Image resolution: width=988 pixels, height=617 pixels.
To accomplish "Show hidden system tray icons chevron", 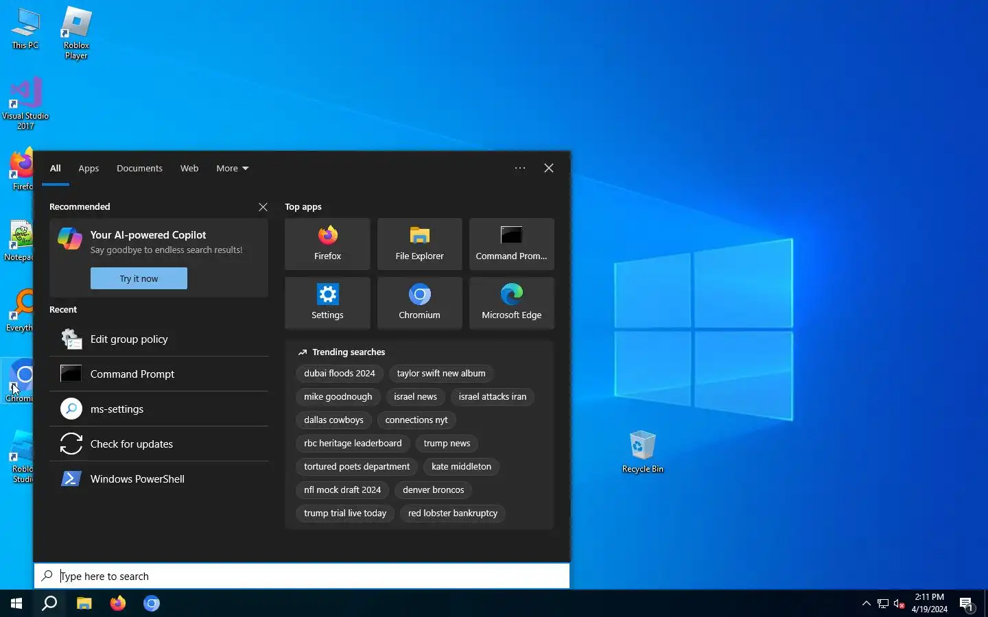I will [x=866, y=604].
